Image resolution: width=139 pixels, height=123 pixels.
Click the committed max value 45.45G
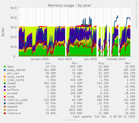click(x=130, y=103)
